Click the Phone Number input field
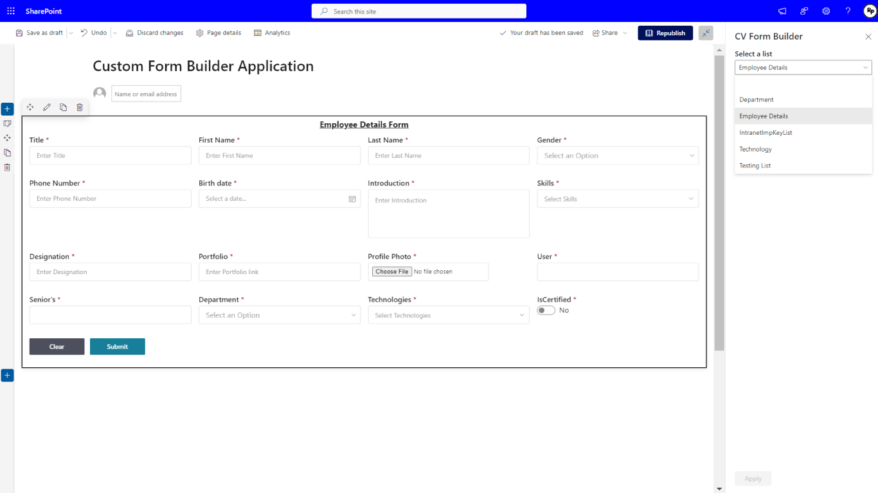 click(x=111, y=199)
